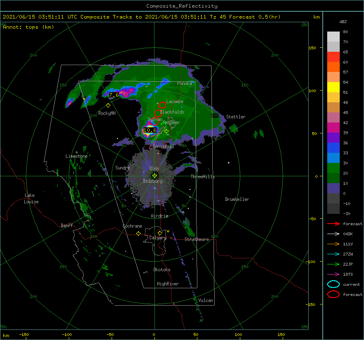Image resolution: width=364 pixels, height=340 pixels.
Task: Click radar center marker between Olds and Didsbury
Action: coord(154,176)
